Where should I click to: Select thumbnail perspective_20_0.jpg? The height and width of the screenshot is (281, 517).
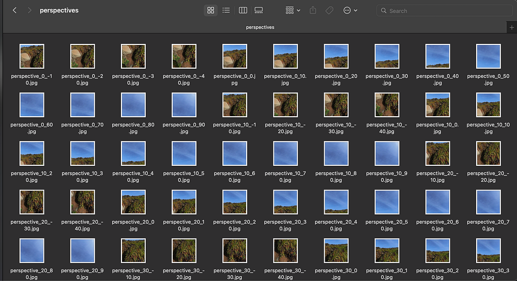pyautogui.click(x=133, y=202)
